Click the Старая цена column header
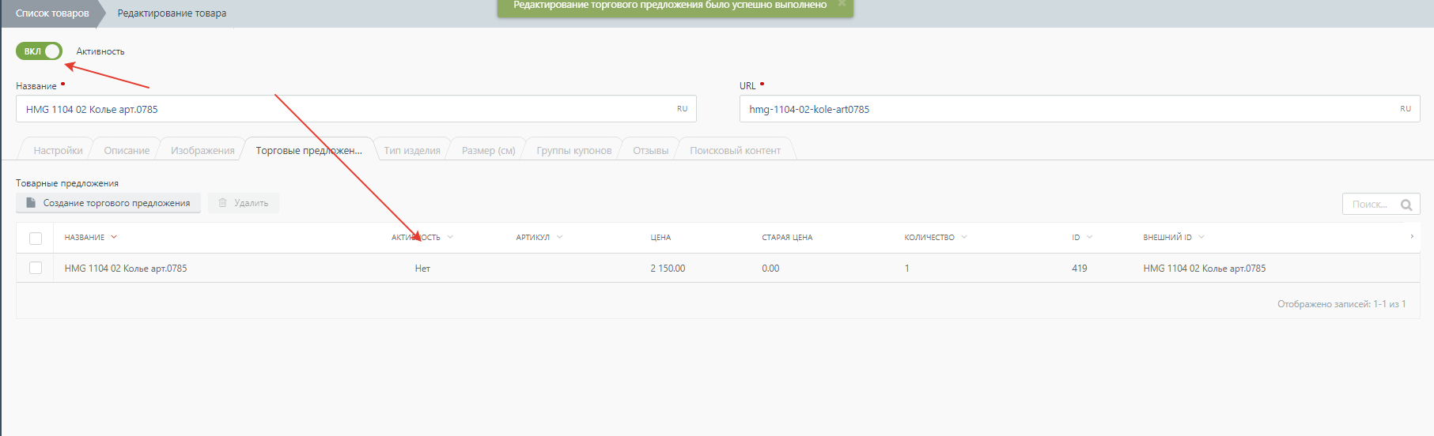Image resolution: width=1434 pixels, height=436 pixels. (x=787, y=237)
